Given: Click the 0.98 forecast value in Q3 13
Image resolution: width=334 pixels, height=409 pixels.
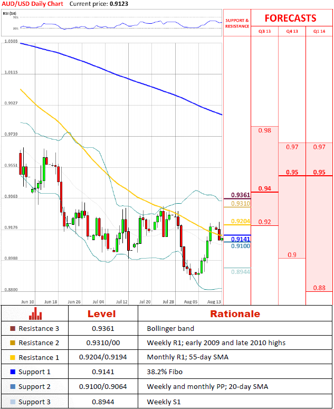Looking at the screenshot, I should click(265, 130).
